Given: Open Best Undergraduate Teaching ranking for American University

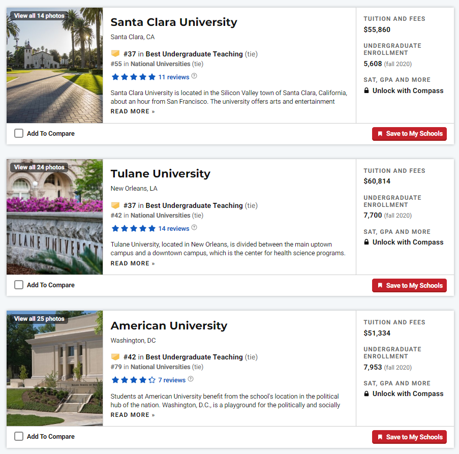Looking at the screenshot, I should point(194,357).
